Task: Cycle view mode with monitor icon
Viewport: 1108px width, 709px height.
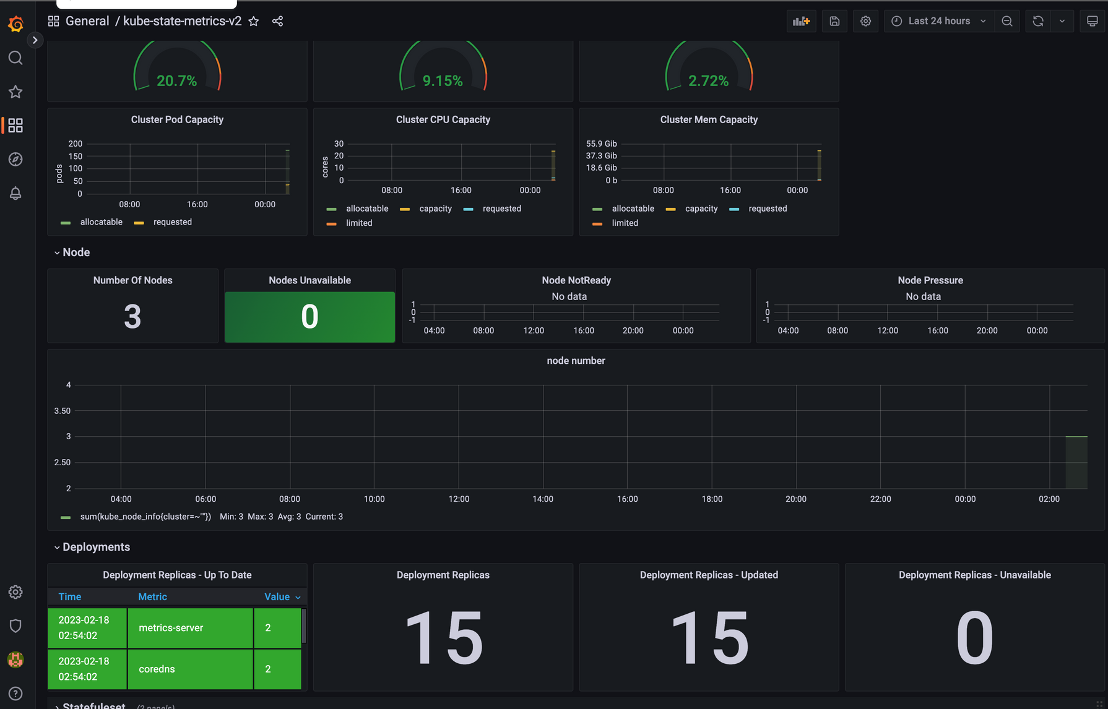Action: (x=1093, y=21)
